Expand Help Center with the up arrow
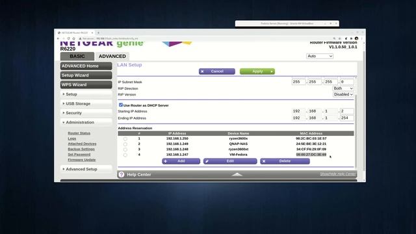Viewport: 416px width, 234px height. pos(237,174)
